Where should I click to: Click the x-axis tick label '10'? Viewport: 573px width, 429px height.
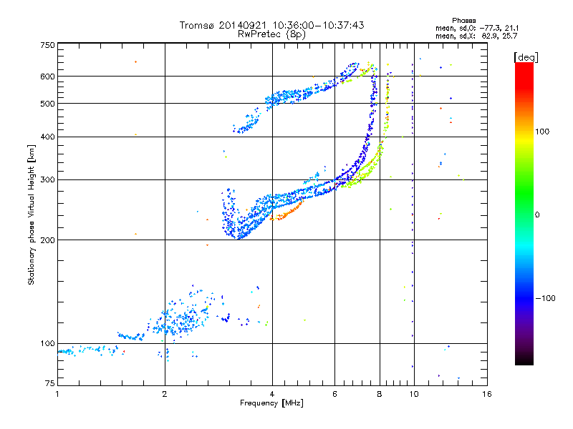pyautogui.click(x=414, y=394)
